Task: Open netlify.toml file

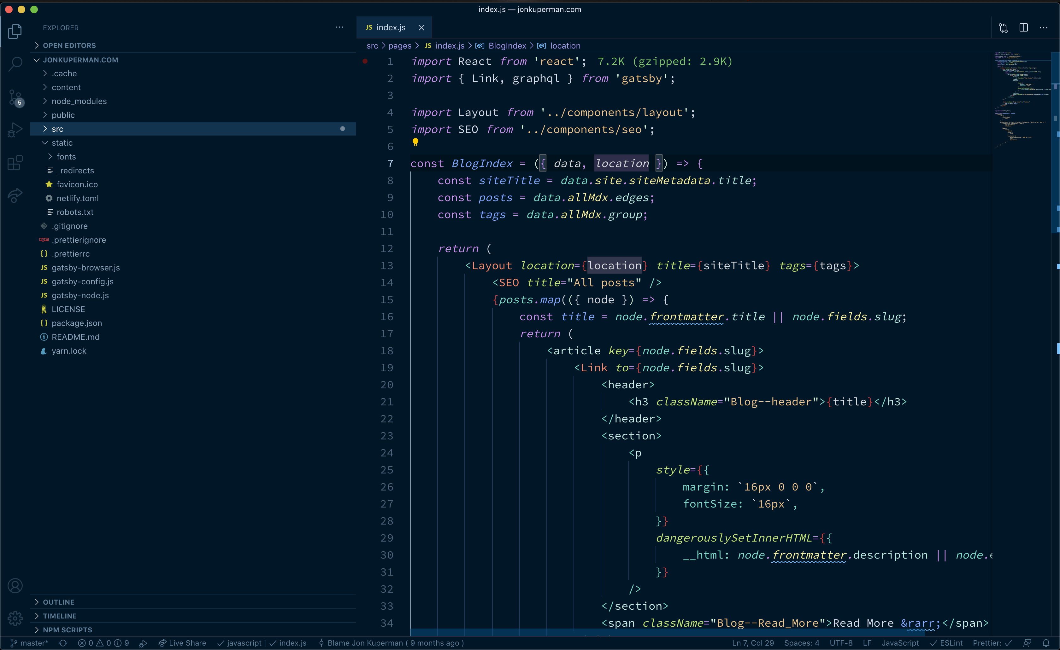Action: [x=193, y=198]
